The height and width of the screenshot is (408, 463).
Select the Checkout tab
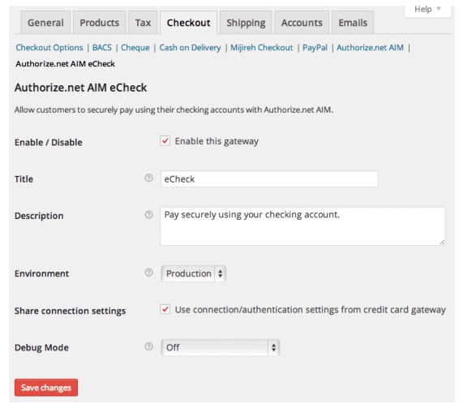189,23
